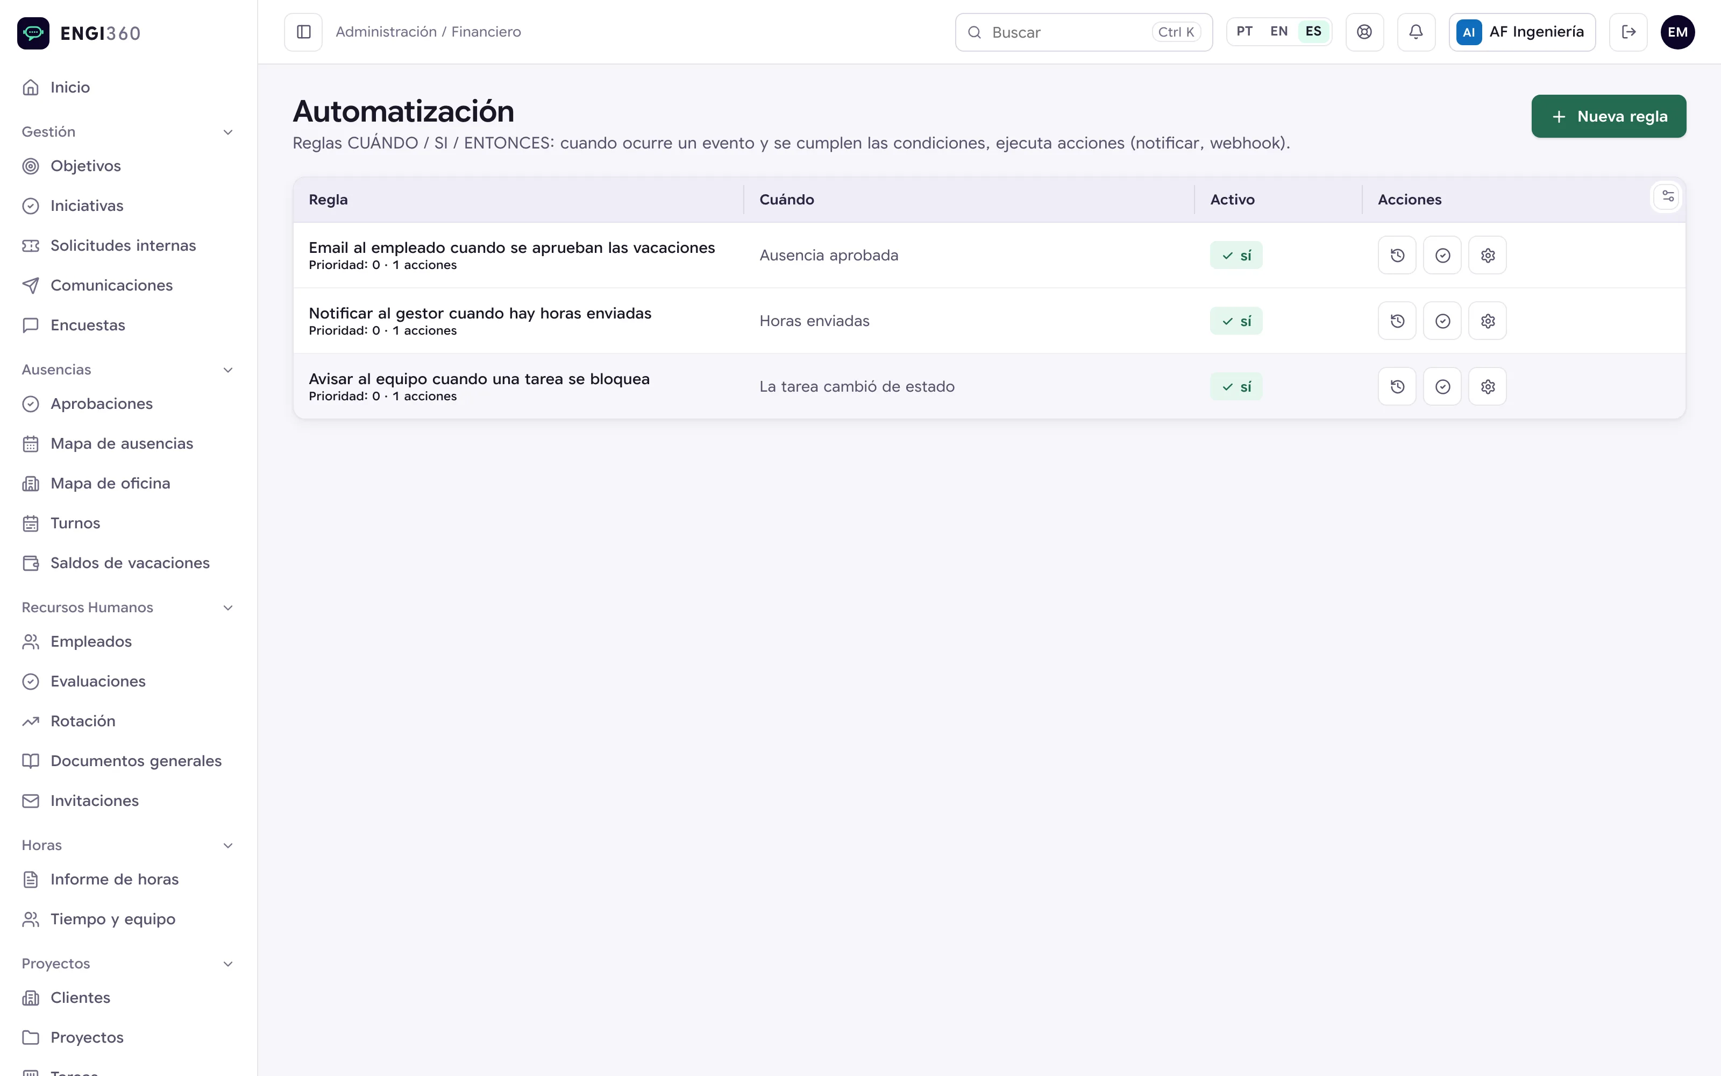The image size is (1721, 1076).
Task: Open rule 'Email al empleado cuando se aprueban las vacaciones'
Action: (x=511, y=247)
